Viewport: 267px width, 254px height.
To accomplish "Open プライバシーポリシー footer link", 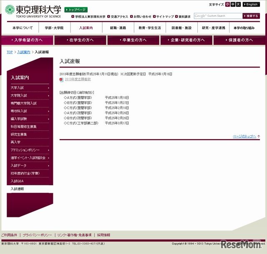I will 37,235.
